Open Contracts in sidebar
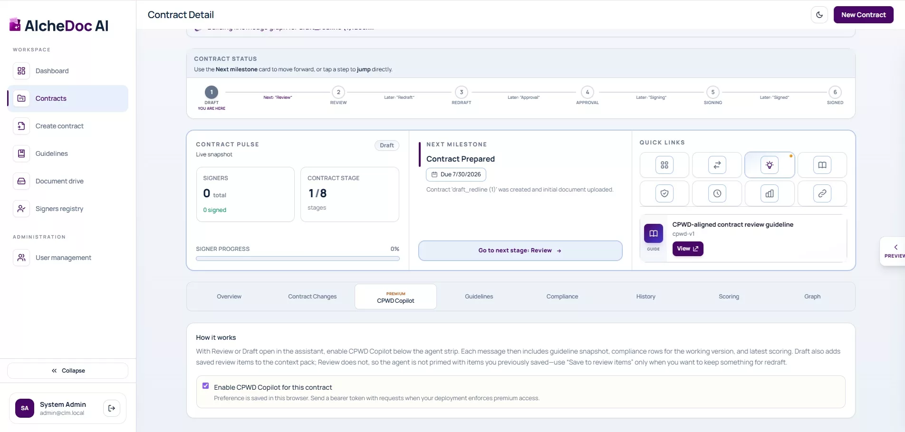The image size is (905, 432). point(67,98)
